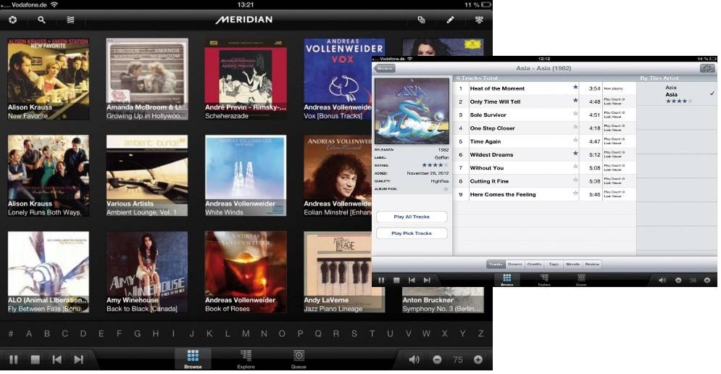Toggle pick star for Here Comes the Feeling
Image resolution: width=721 pixels, height=374 pixels.
(575, 194)
